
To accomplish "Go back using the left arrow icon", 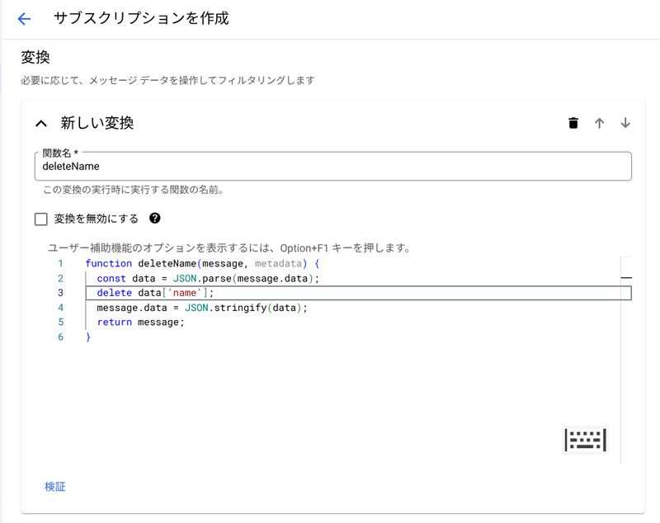I will point(25,19).
